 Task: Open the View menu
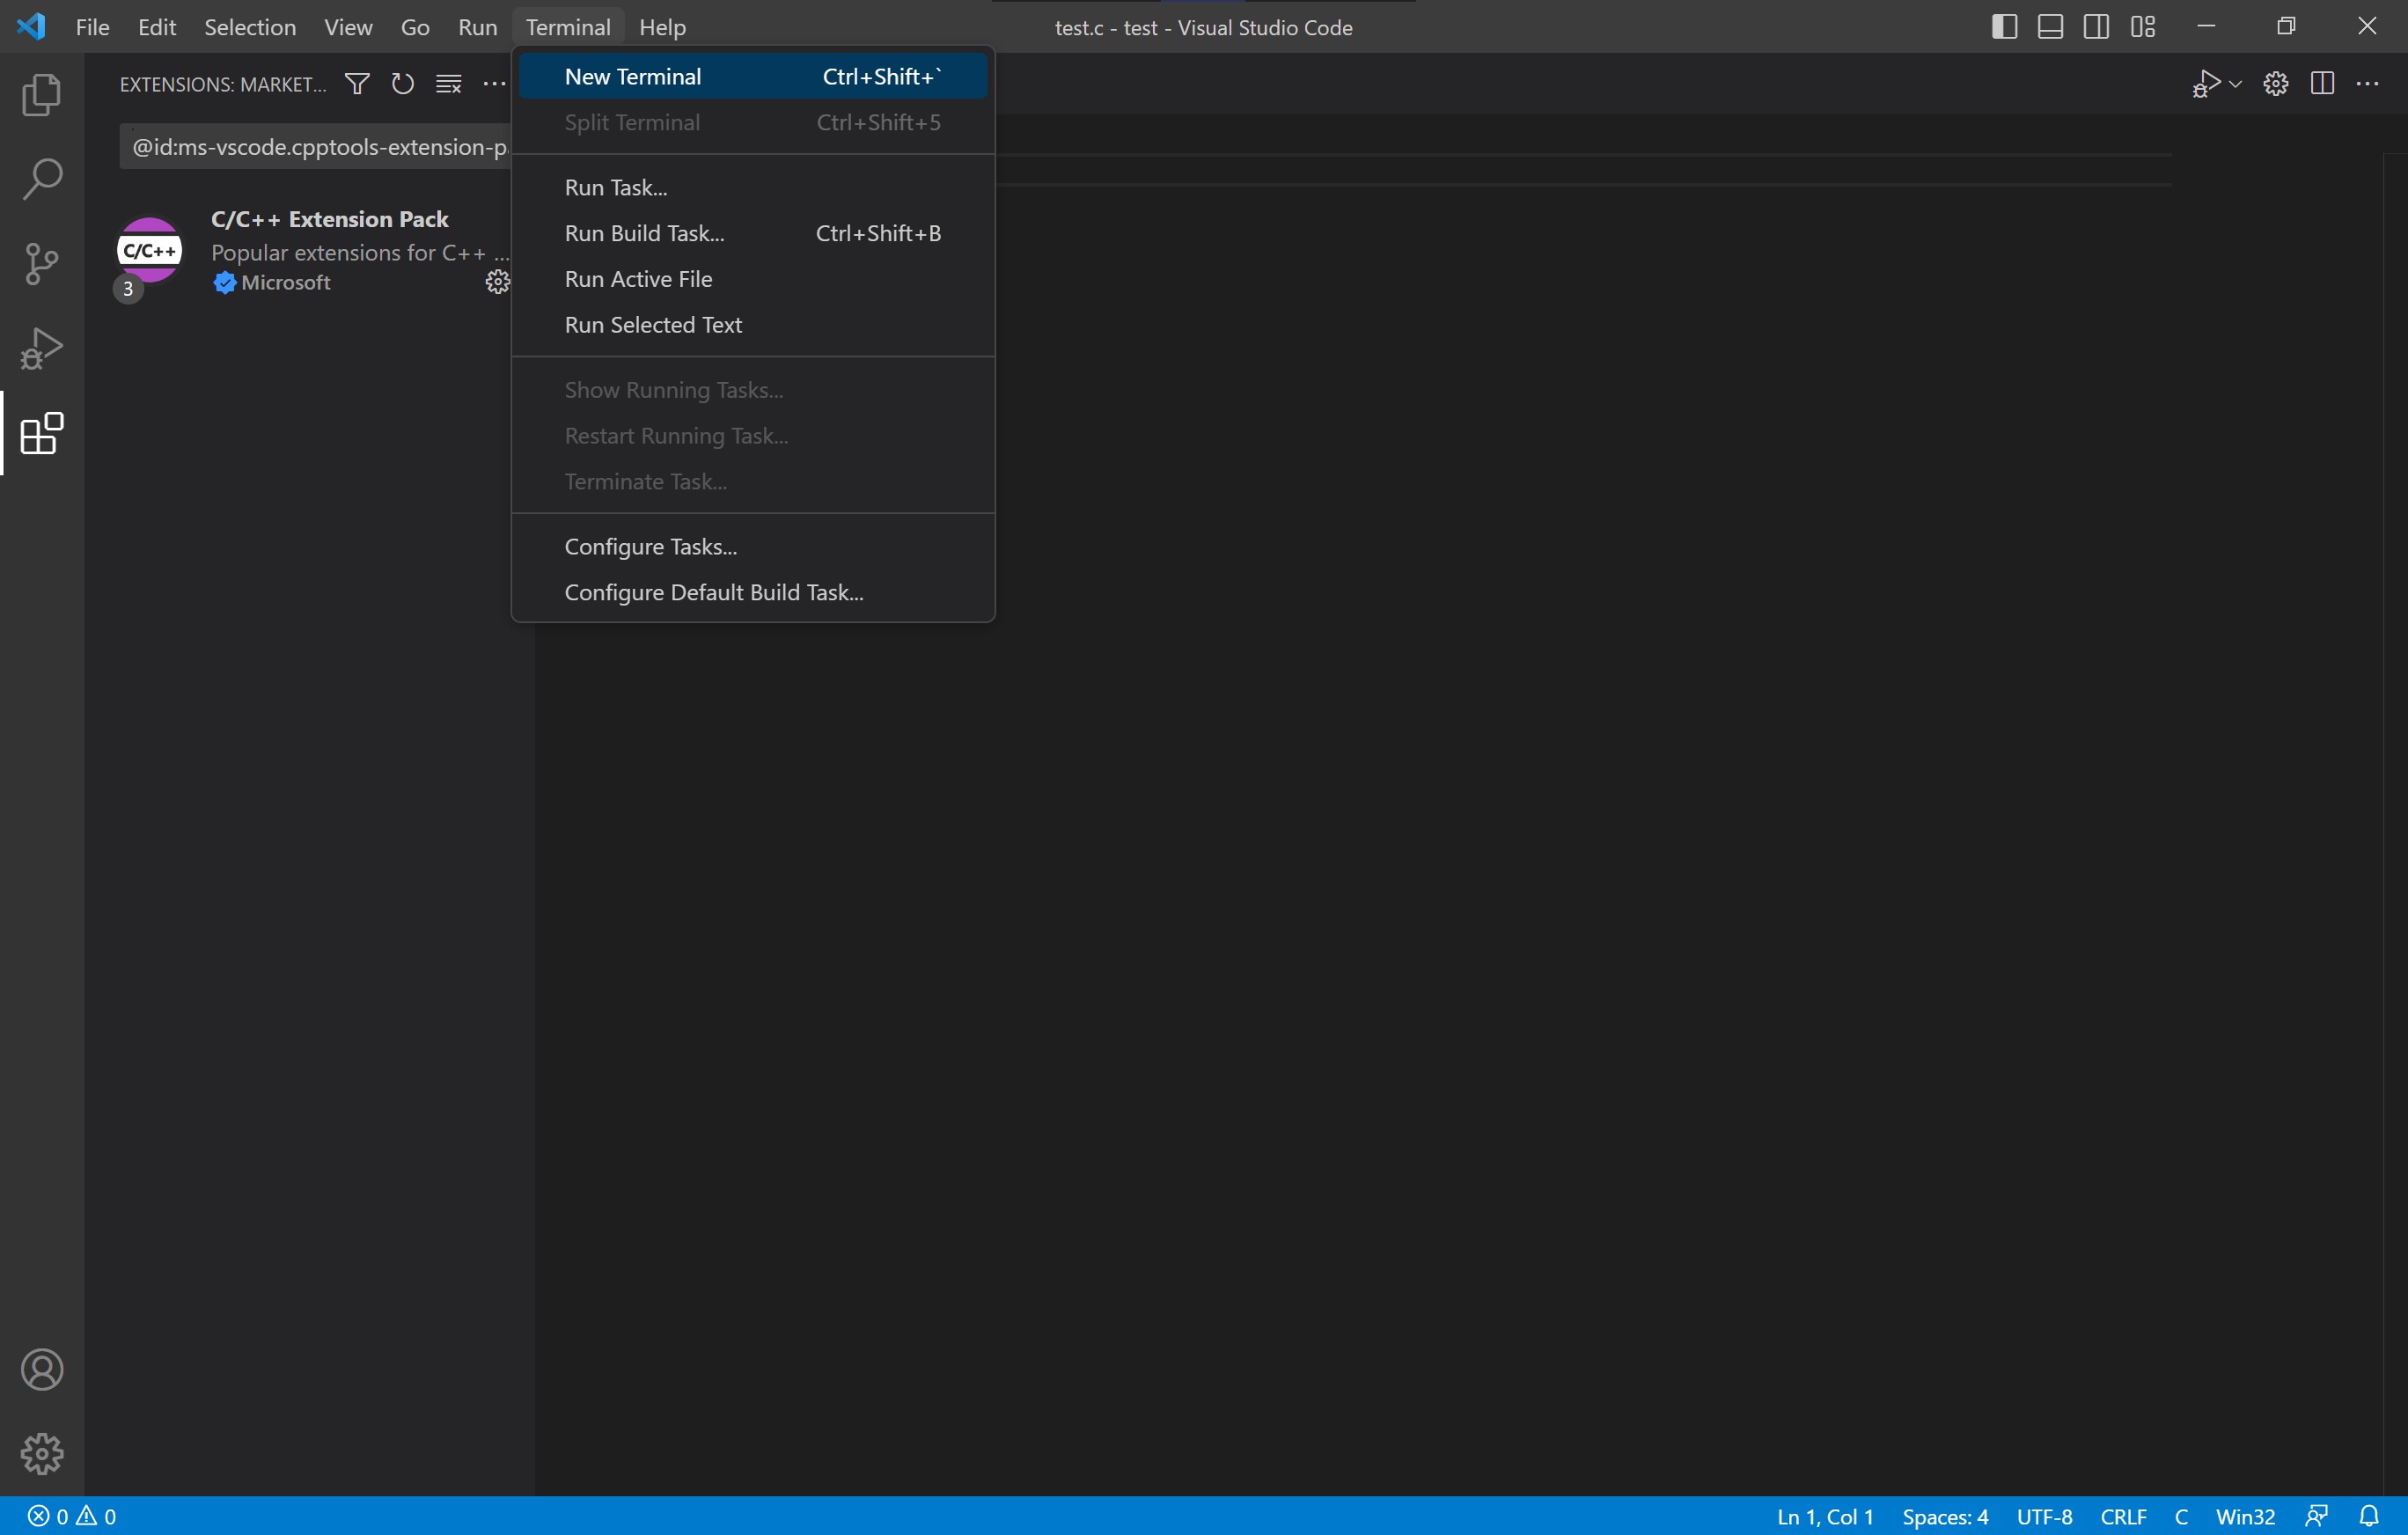point(348,27)
